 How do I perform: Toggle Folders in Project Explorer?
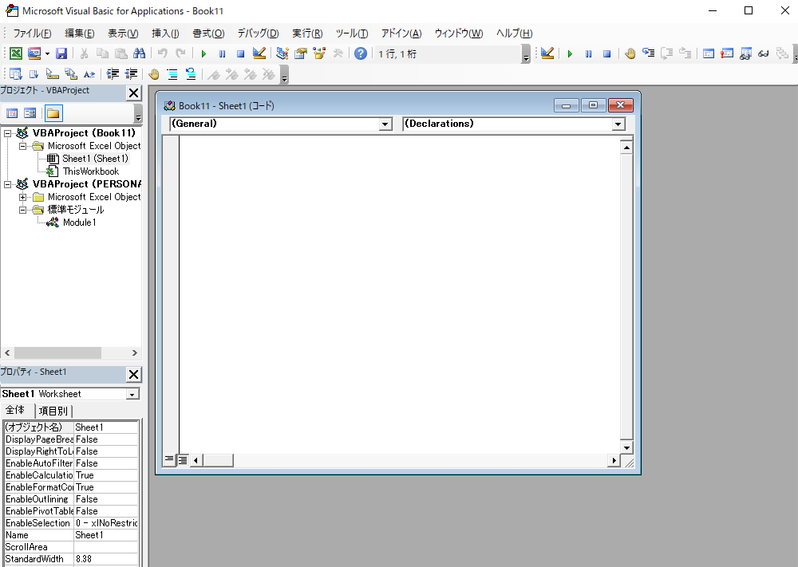coord(53,113)
